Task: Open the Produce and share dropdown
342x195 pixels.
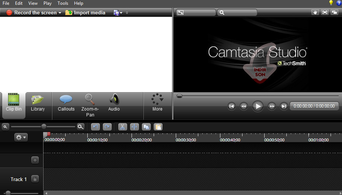Action: coord(118,13)
